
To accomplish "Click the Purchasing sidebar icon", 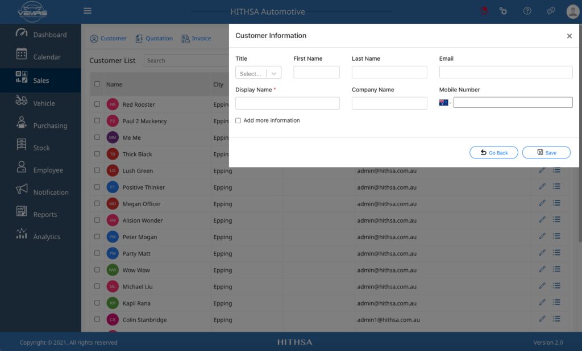I will pyautogui.click(x=22, y=122).
